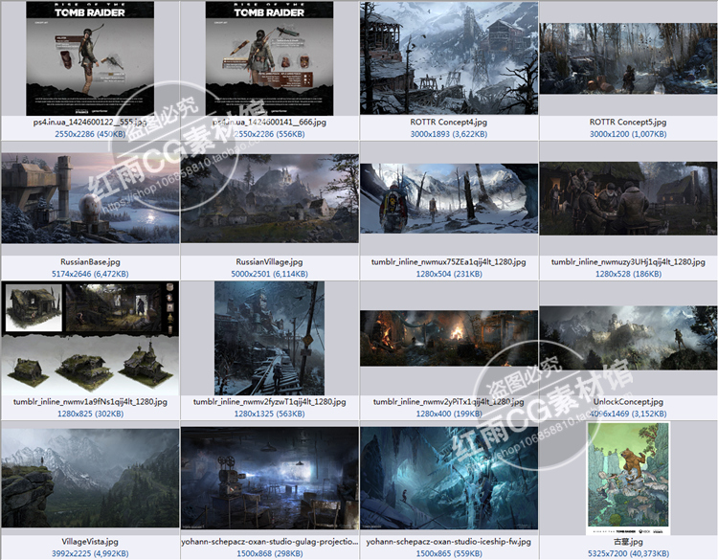Click the dimensions text 1280x1325 (563KB)
The height and width of the screenshot is (560, 718).
269,414
